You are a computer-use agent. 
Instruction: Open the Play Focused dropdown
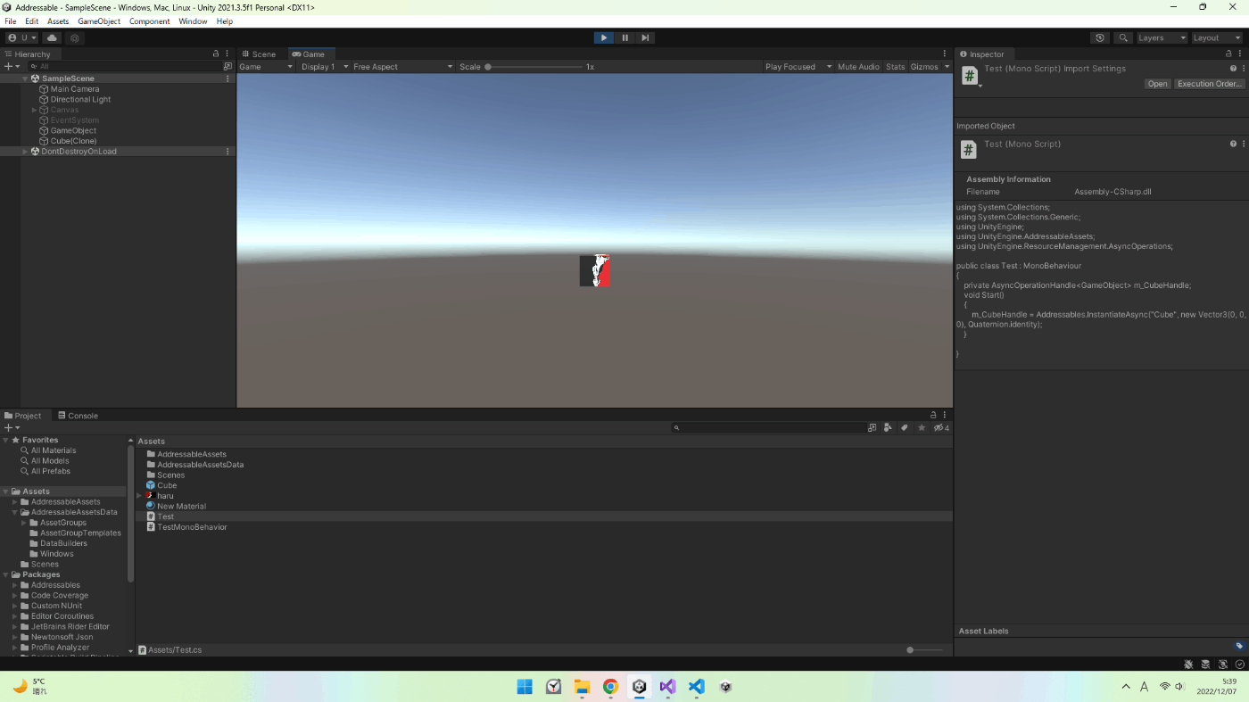click(x=798, y=67)
